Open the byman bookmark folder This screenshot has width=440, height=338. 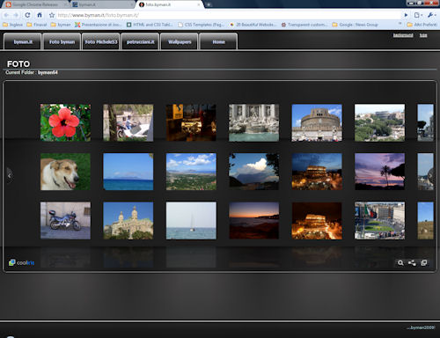click(x=61, y=25)
